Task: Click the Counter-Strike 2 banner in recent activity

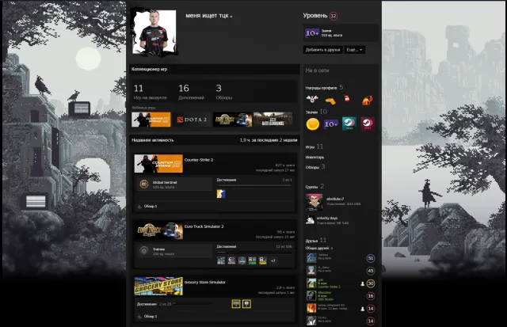Action: click(x=158, y=163)
